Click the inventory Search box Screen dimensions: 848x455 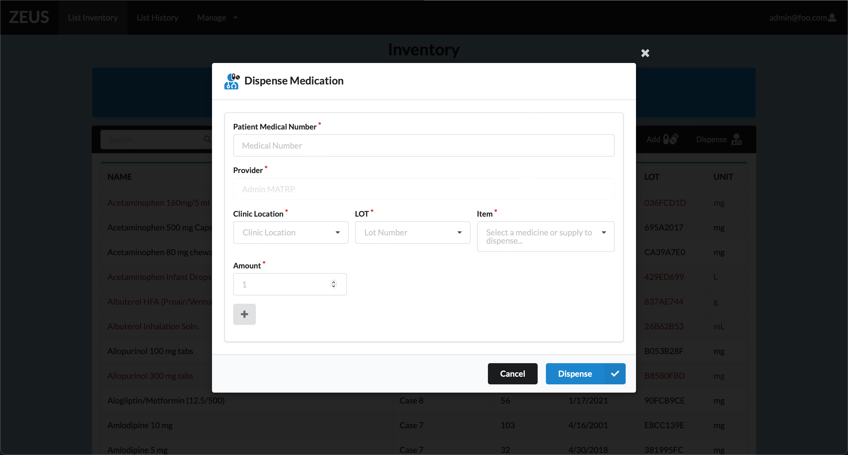(156, 139)
